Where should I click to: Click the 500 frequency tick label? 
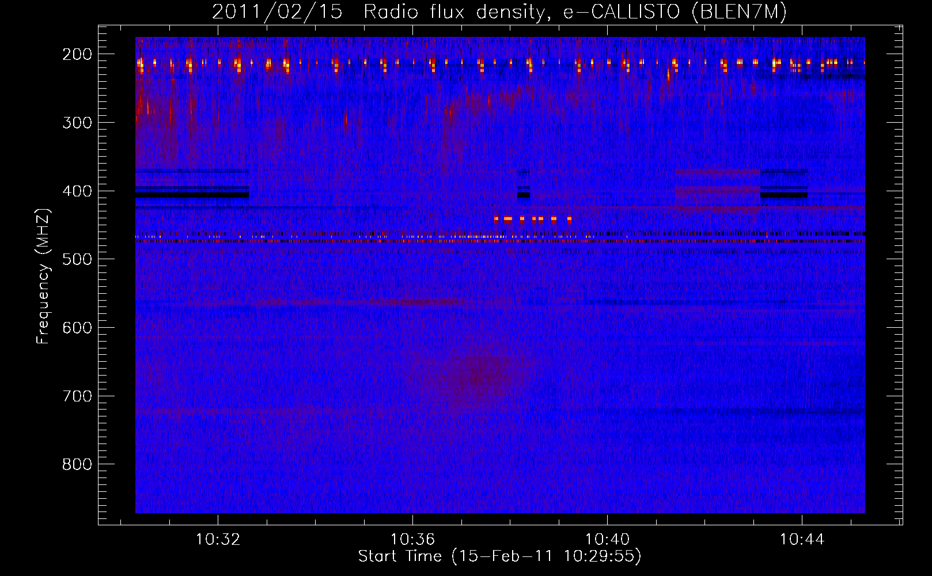pyautogui.click(x=77, y=259)
